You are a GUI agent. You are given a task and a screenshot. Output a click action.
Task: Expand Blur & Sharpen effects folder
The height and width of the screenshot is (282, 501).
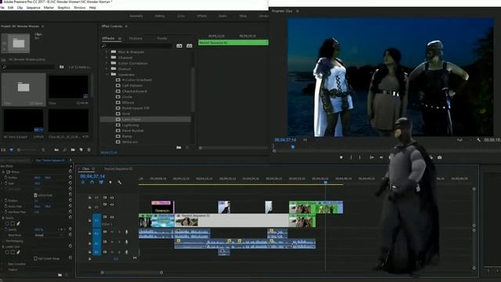(x=106, y=52)
